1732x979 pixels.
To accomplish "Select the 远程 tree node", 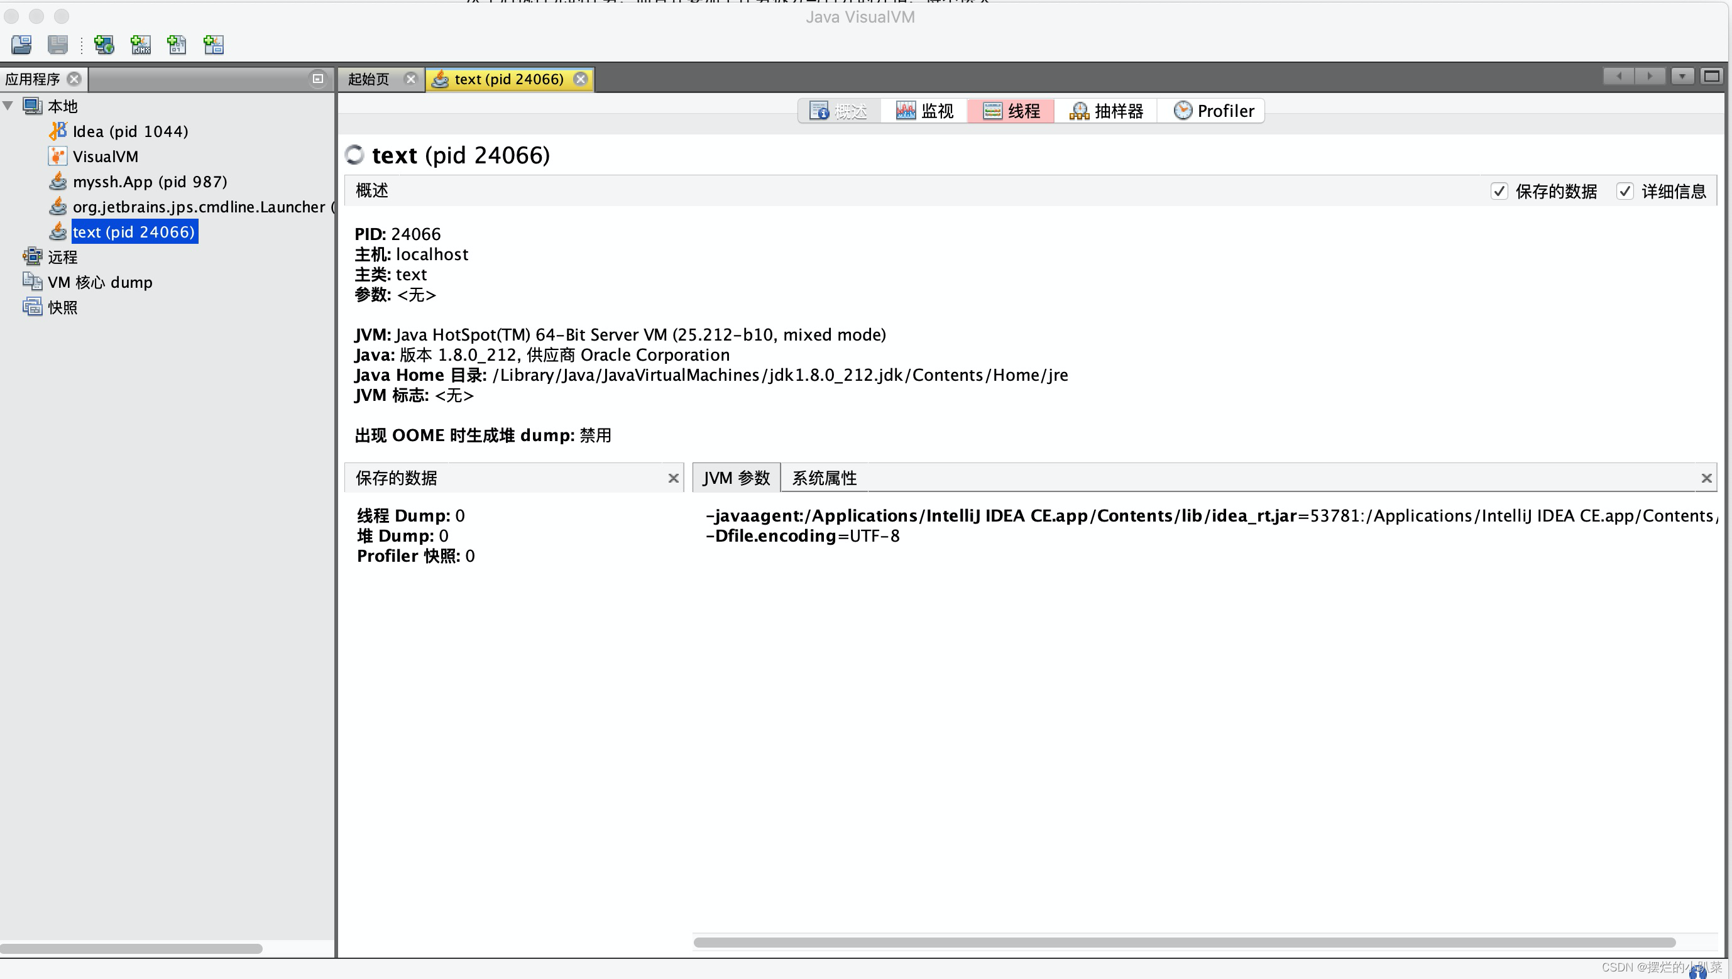I will tap(62, 257).
